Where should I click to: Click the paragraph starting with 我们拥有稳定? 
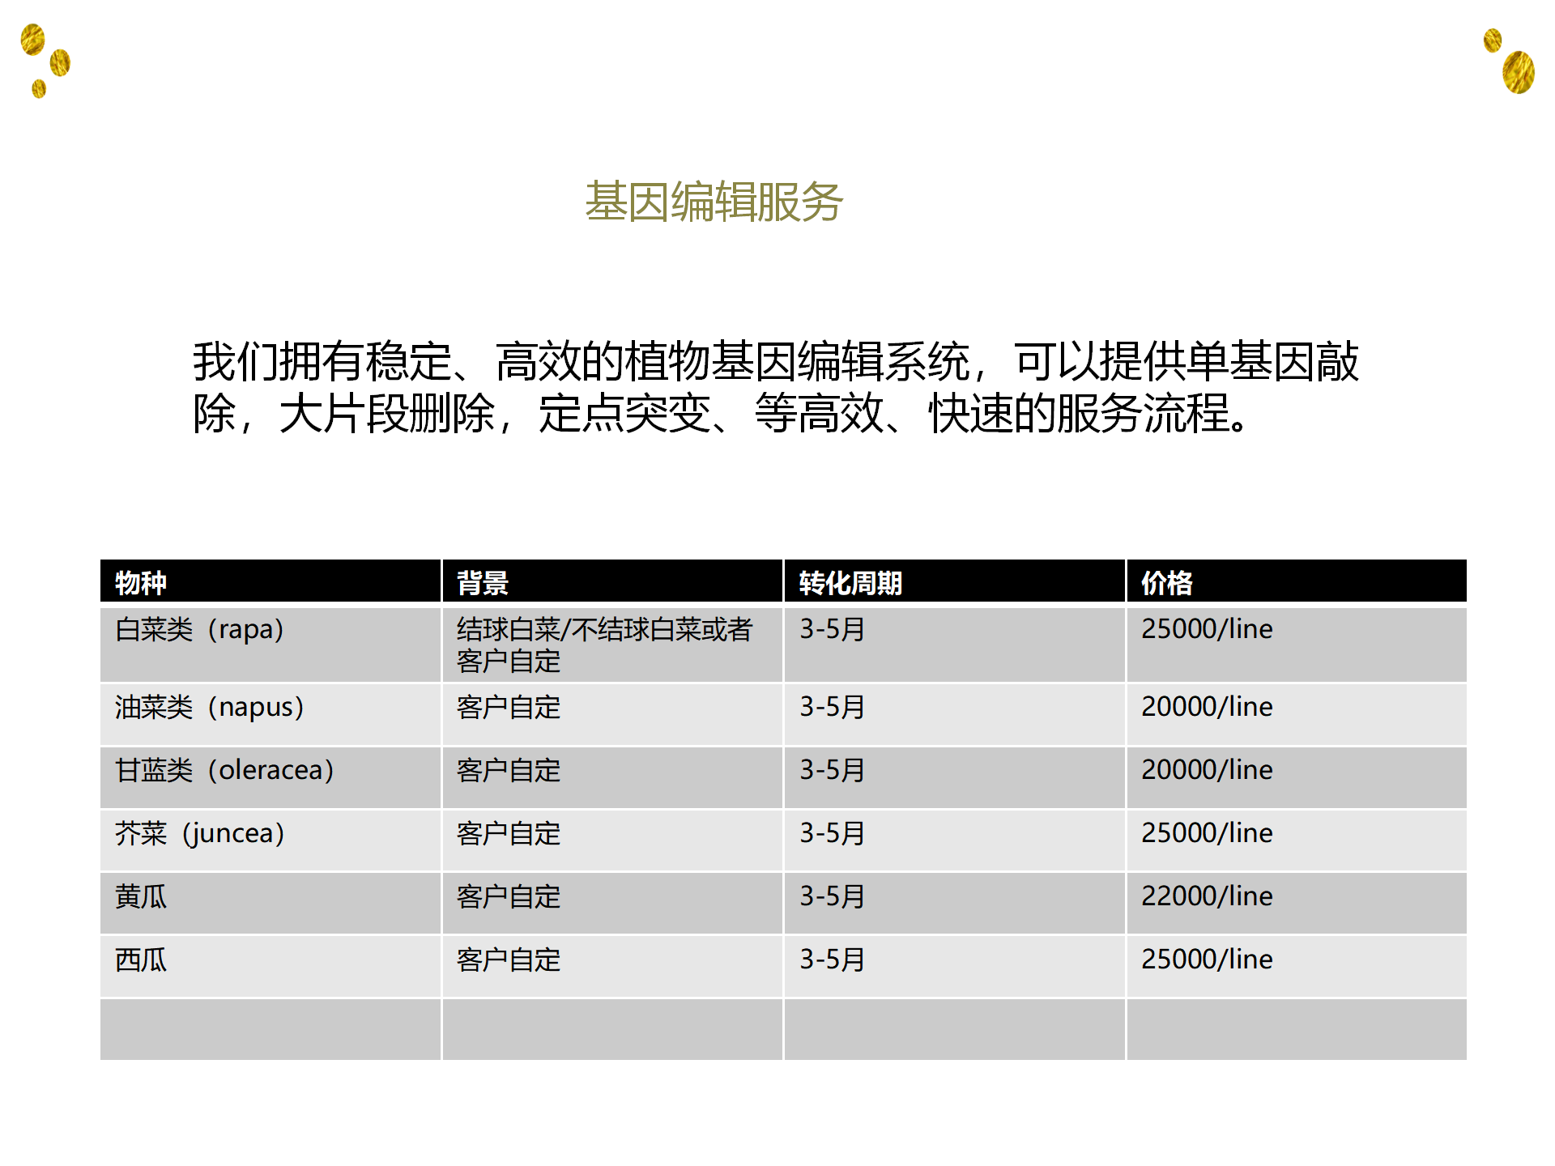pos(776,387)
